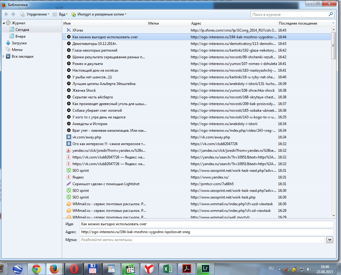This screenshot has width=341, height=275.
Task: Select the XForex history entry
Action: [196, 30]
